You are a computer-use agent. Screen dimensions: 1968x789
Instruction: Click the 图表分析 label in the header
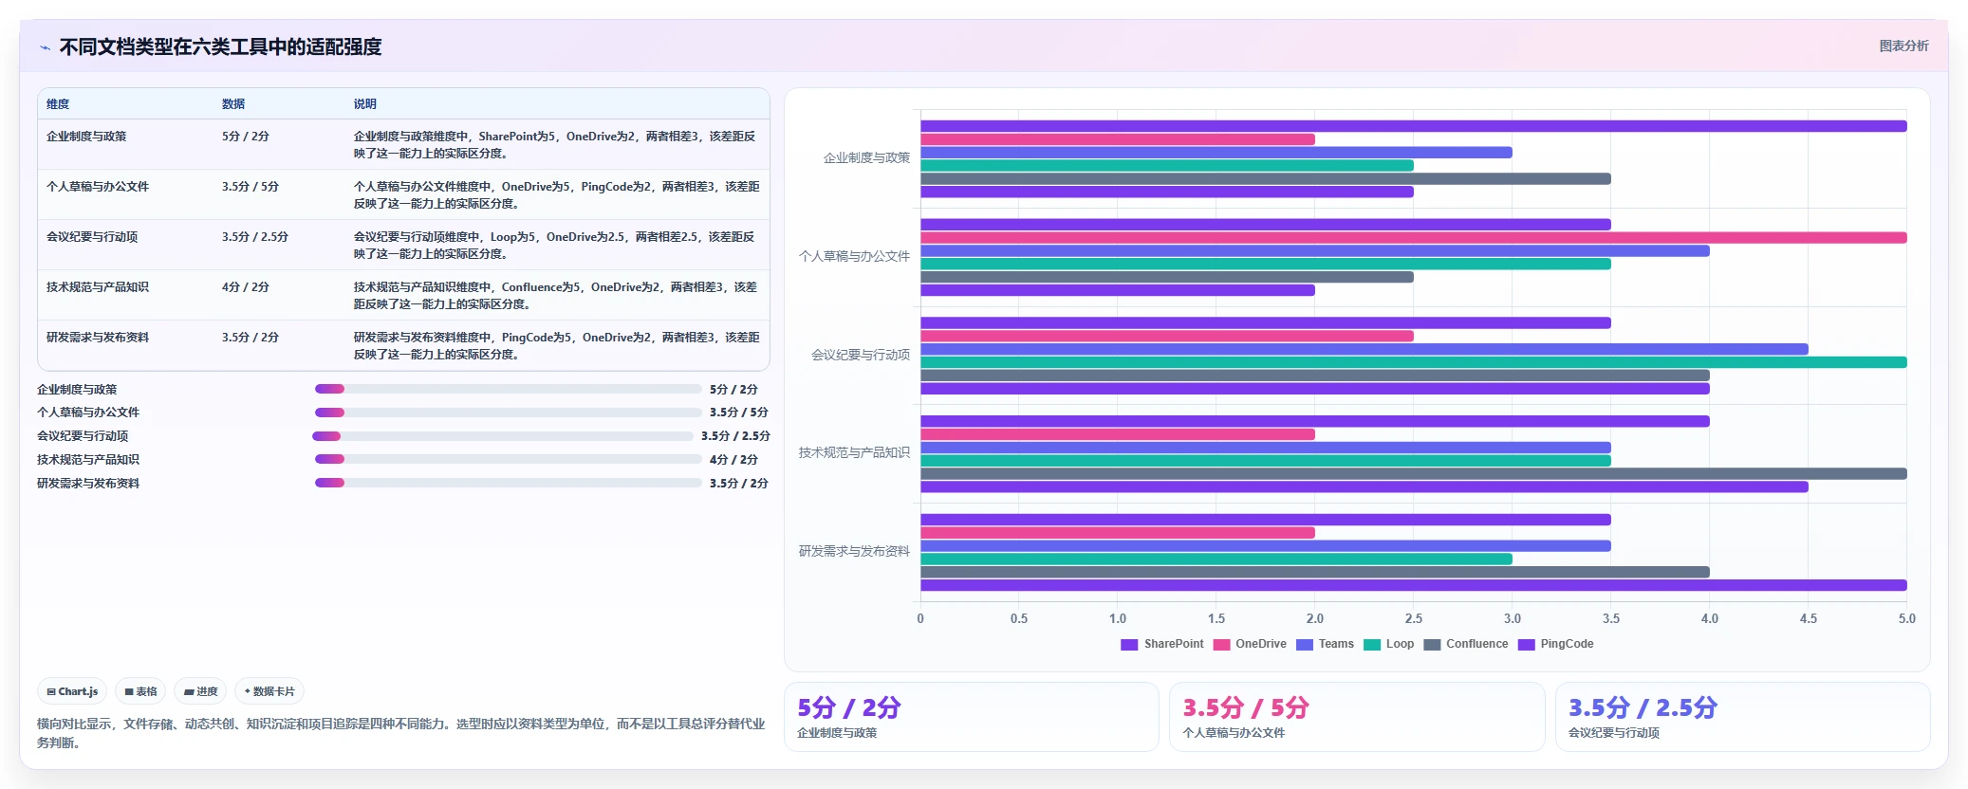pos(1903,46)
